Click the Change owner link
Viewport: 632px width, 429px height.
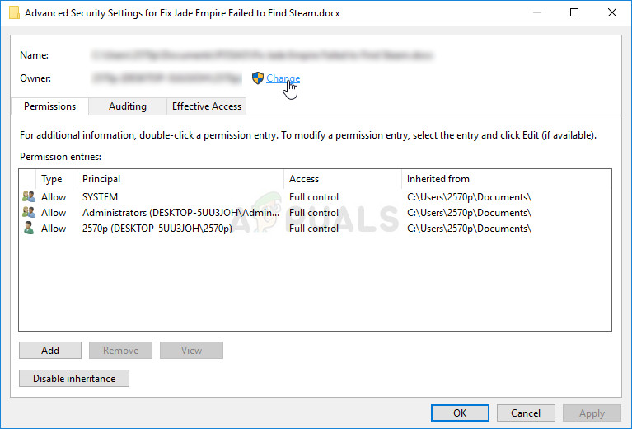(283, 78)
